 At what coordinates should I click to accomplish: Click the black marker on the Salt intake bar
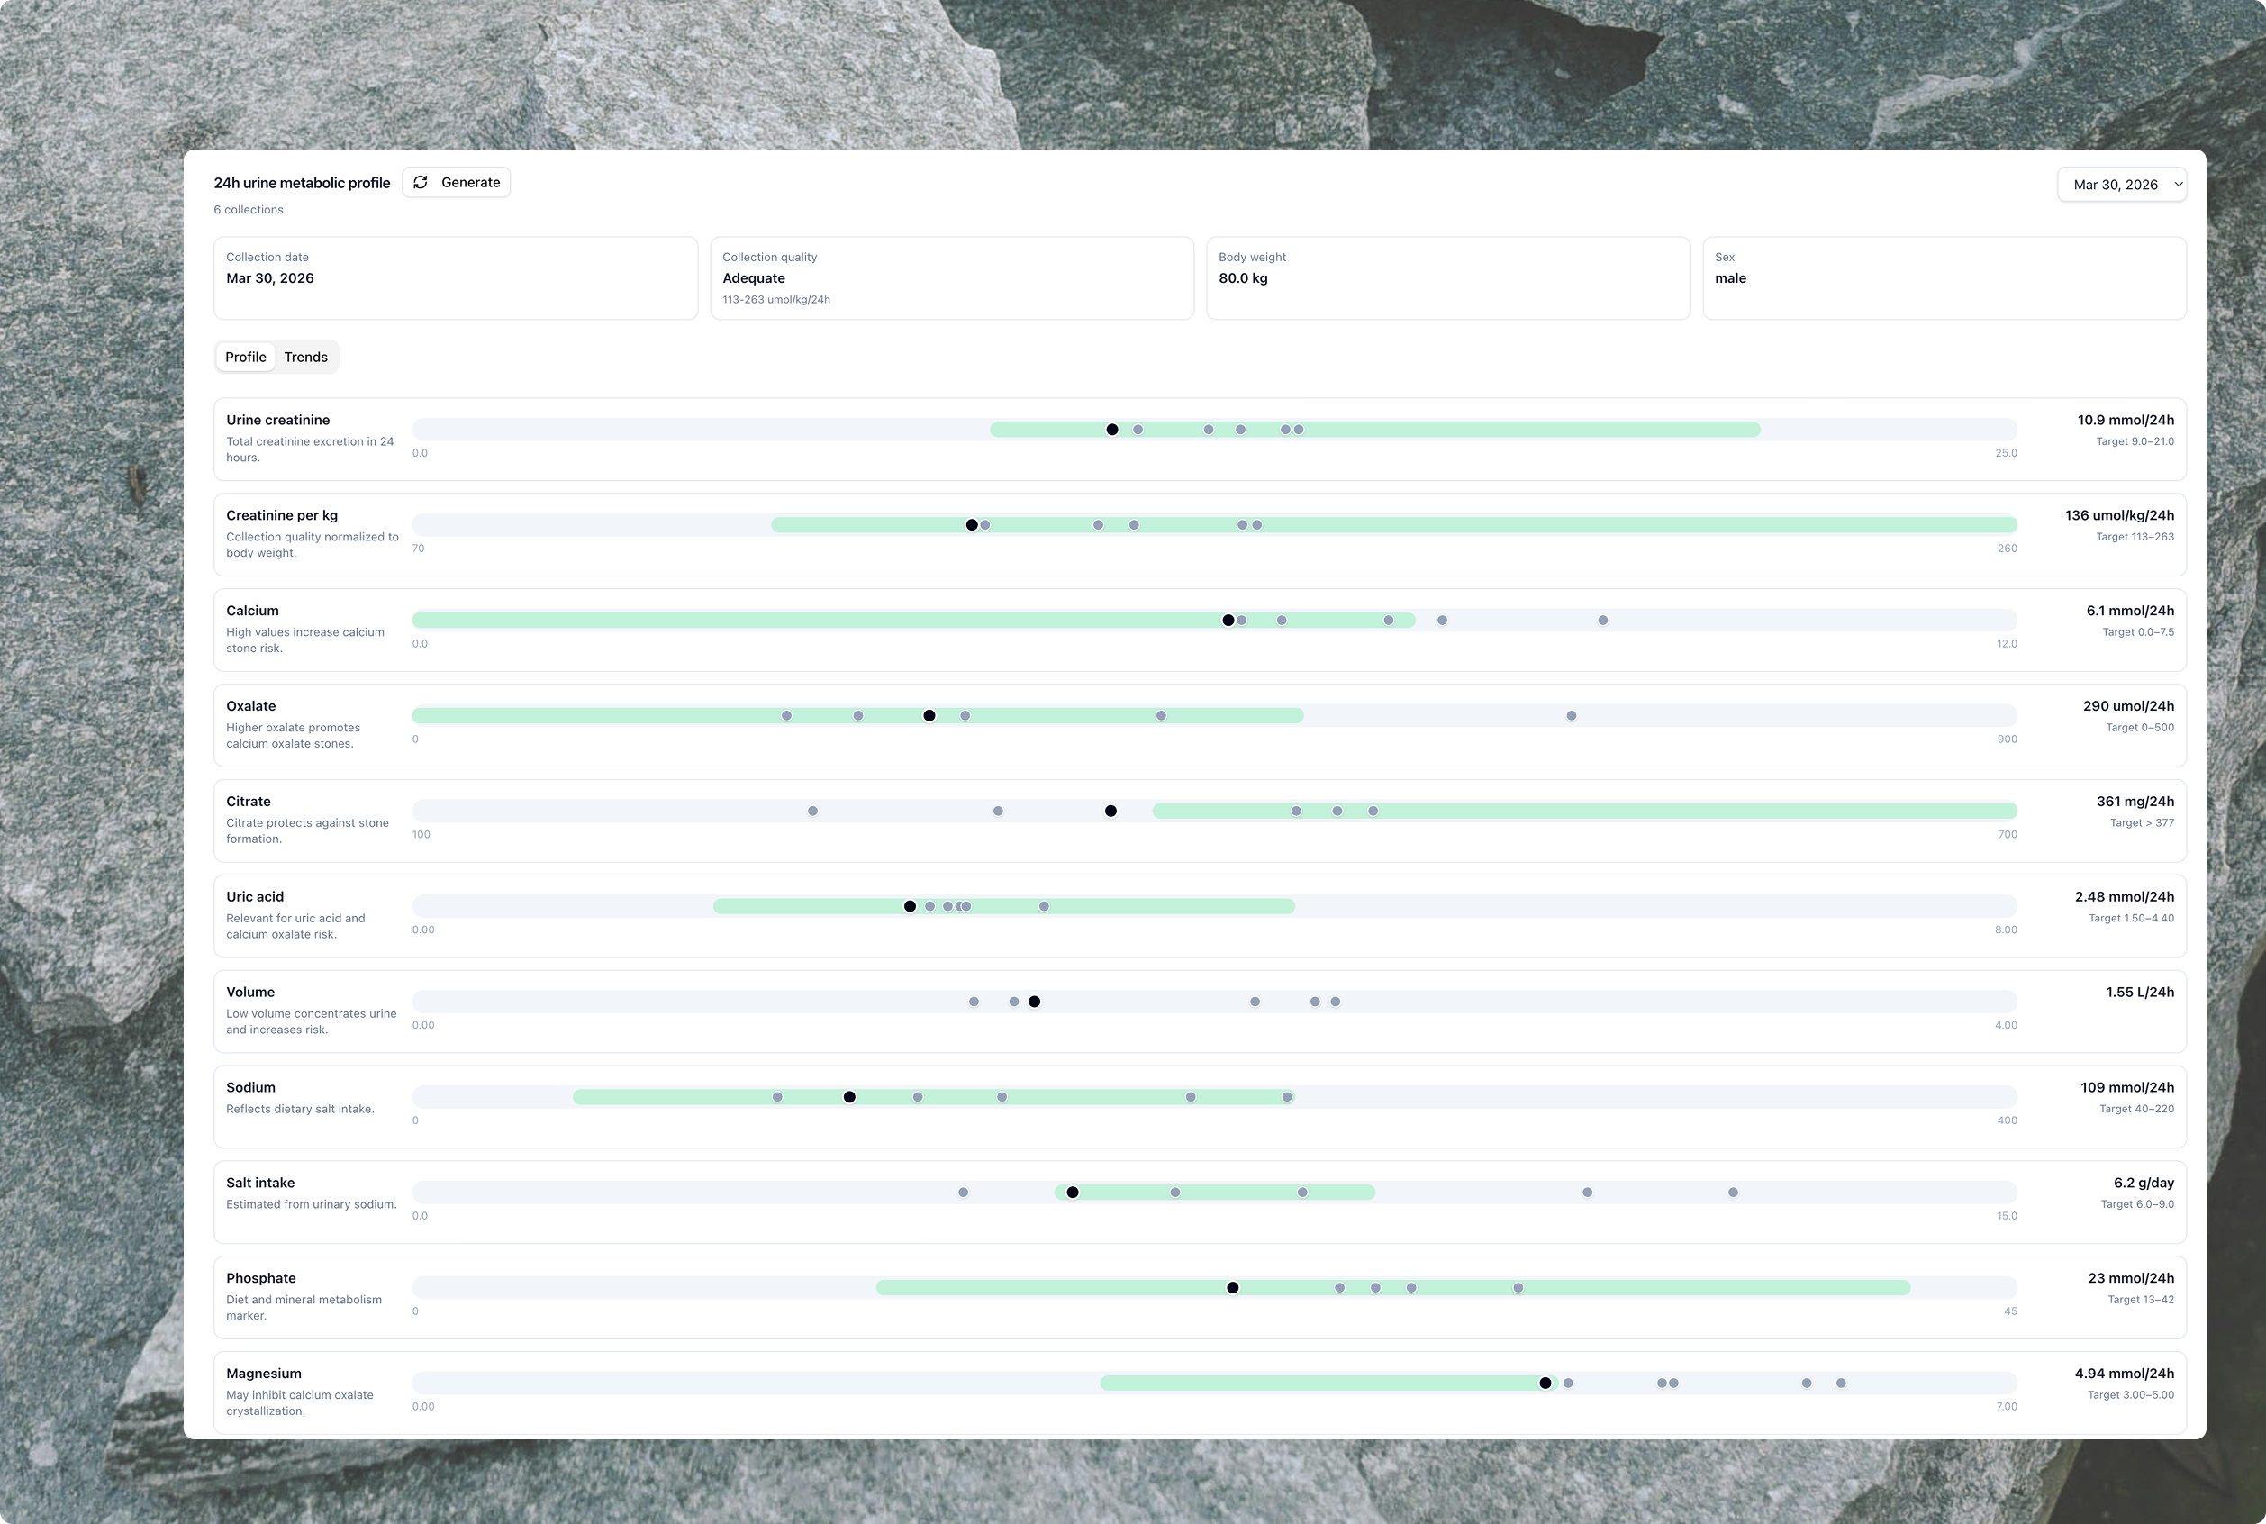[1073, 1192]
